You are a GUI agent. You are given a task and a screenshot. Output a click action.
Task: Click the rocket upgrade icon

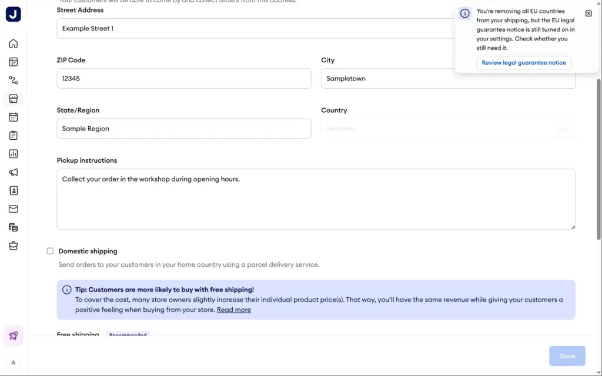14,336
